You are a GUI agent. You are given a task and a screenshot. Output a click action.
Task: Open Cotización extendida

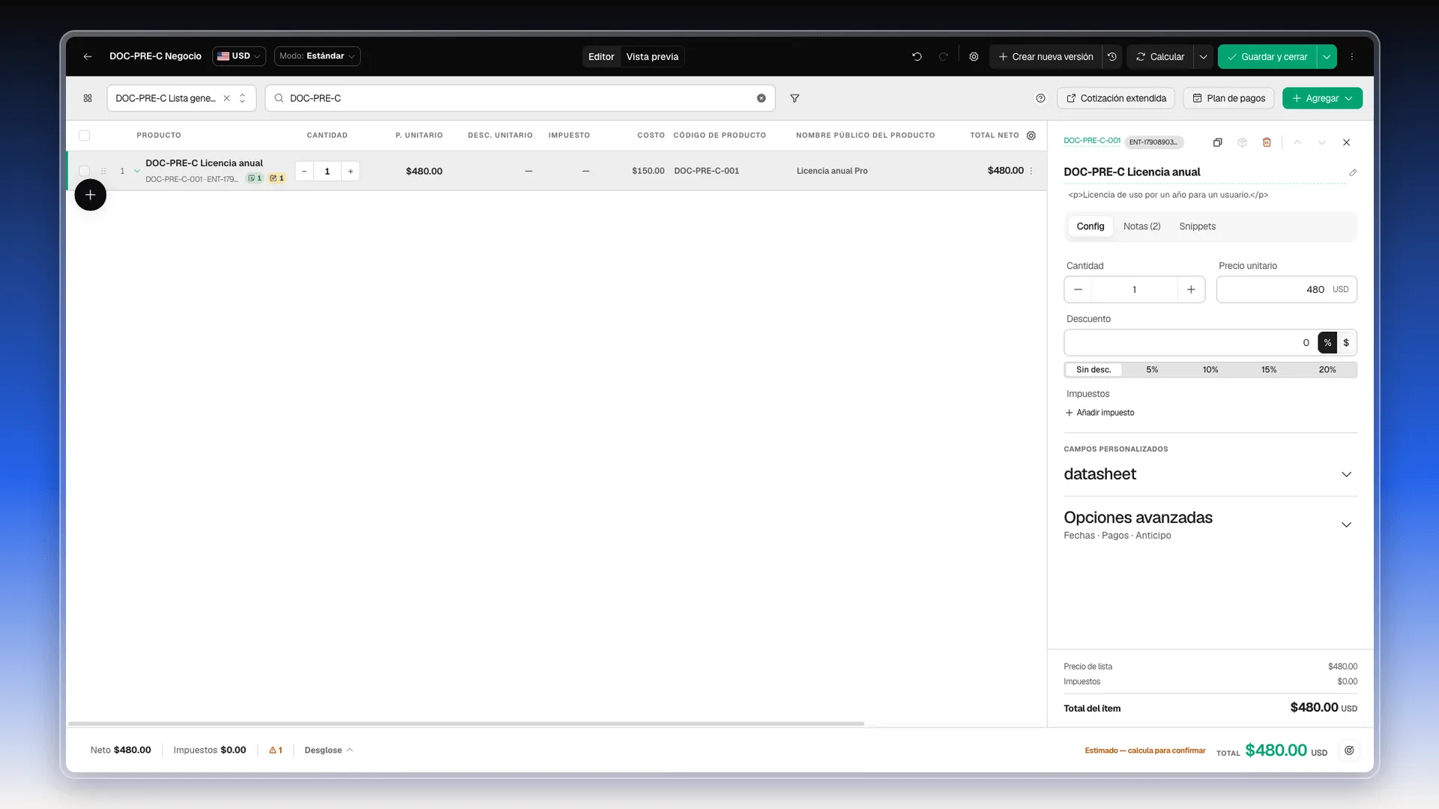tap(1116, 98)
